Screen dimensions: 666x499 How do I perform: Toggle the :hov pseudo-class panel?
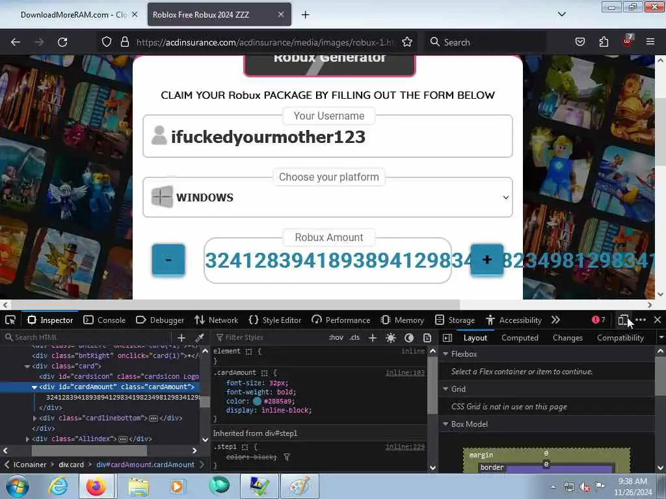tap(336, 338)
